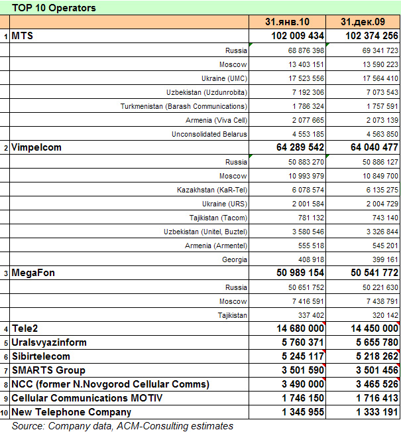Click the MTS operator row label

[x=23, y=36]
